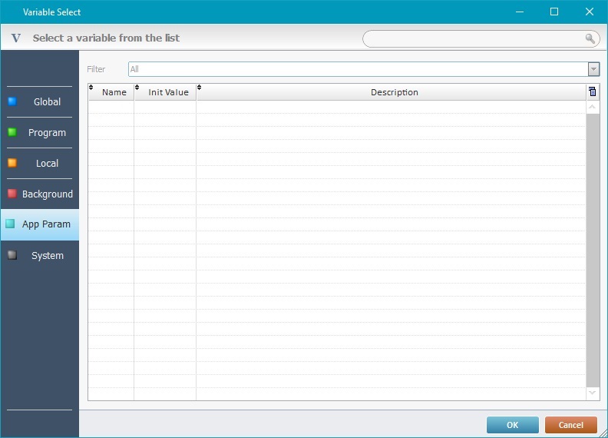Click the red Background variable icon

[12, 194]
